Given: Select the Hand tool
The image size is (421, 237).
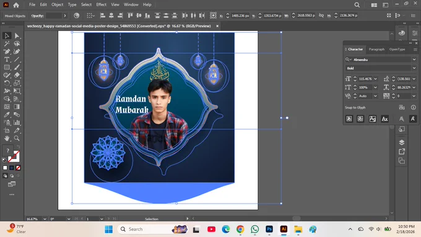Looking at the screenshot, I should [x=7, y=138].
